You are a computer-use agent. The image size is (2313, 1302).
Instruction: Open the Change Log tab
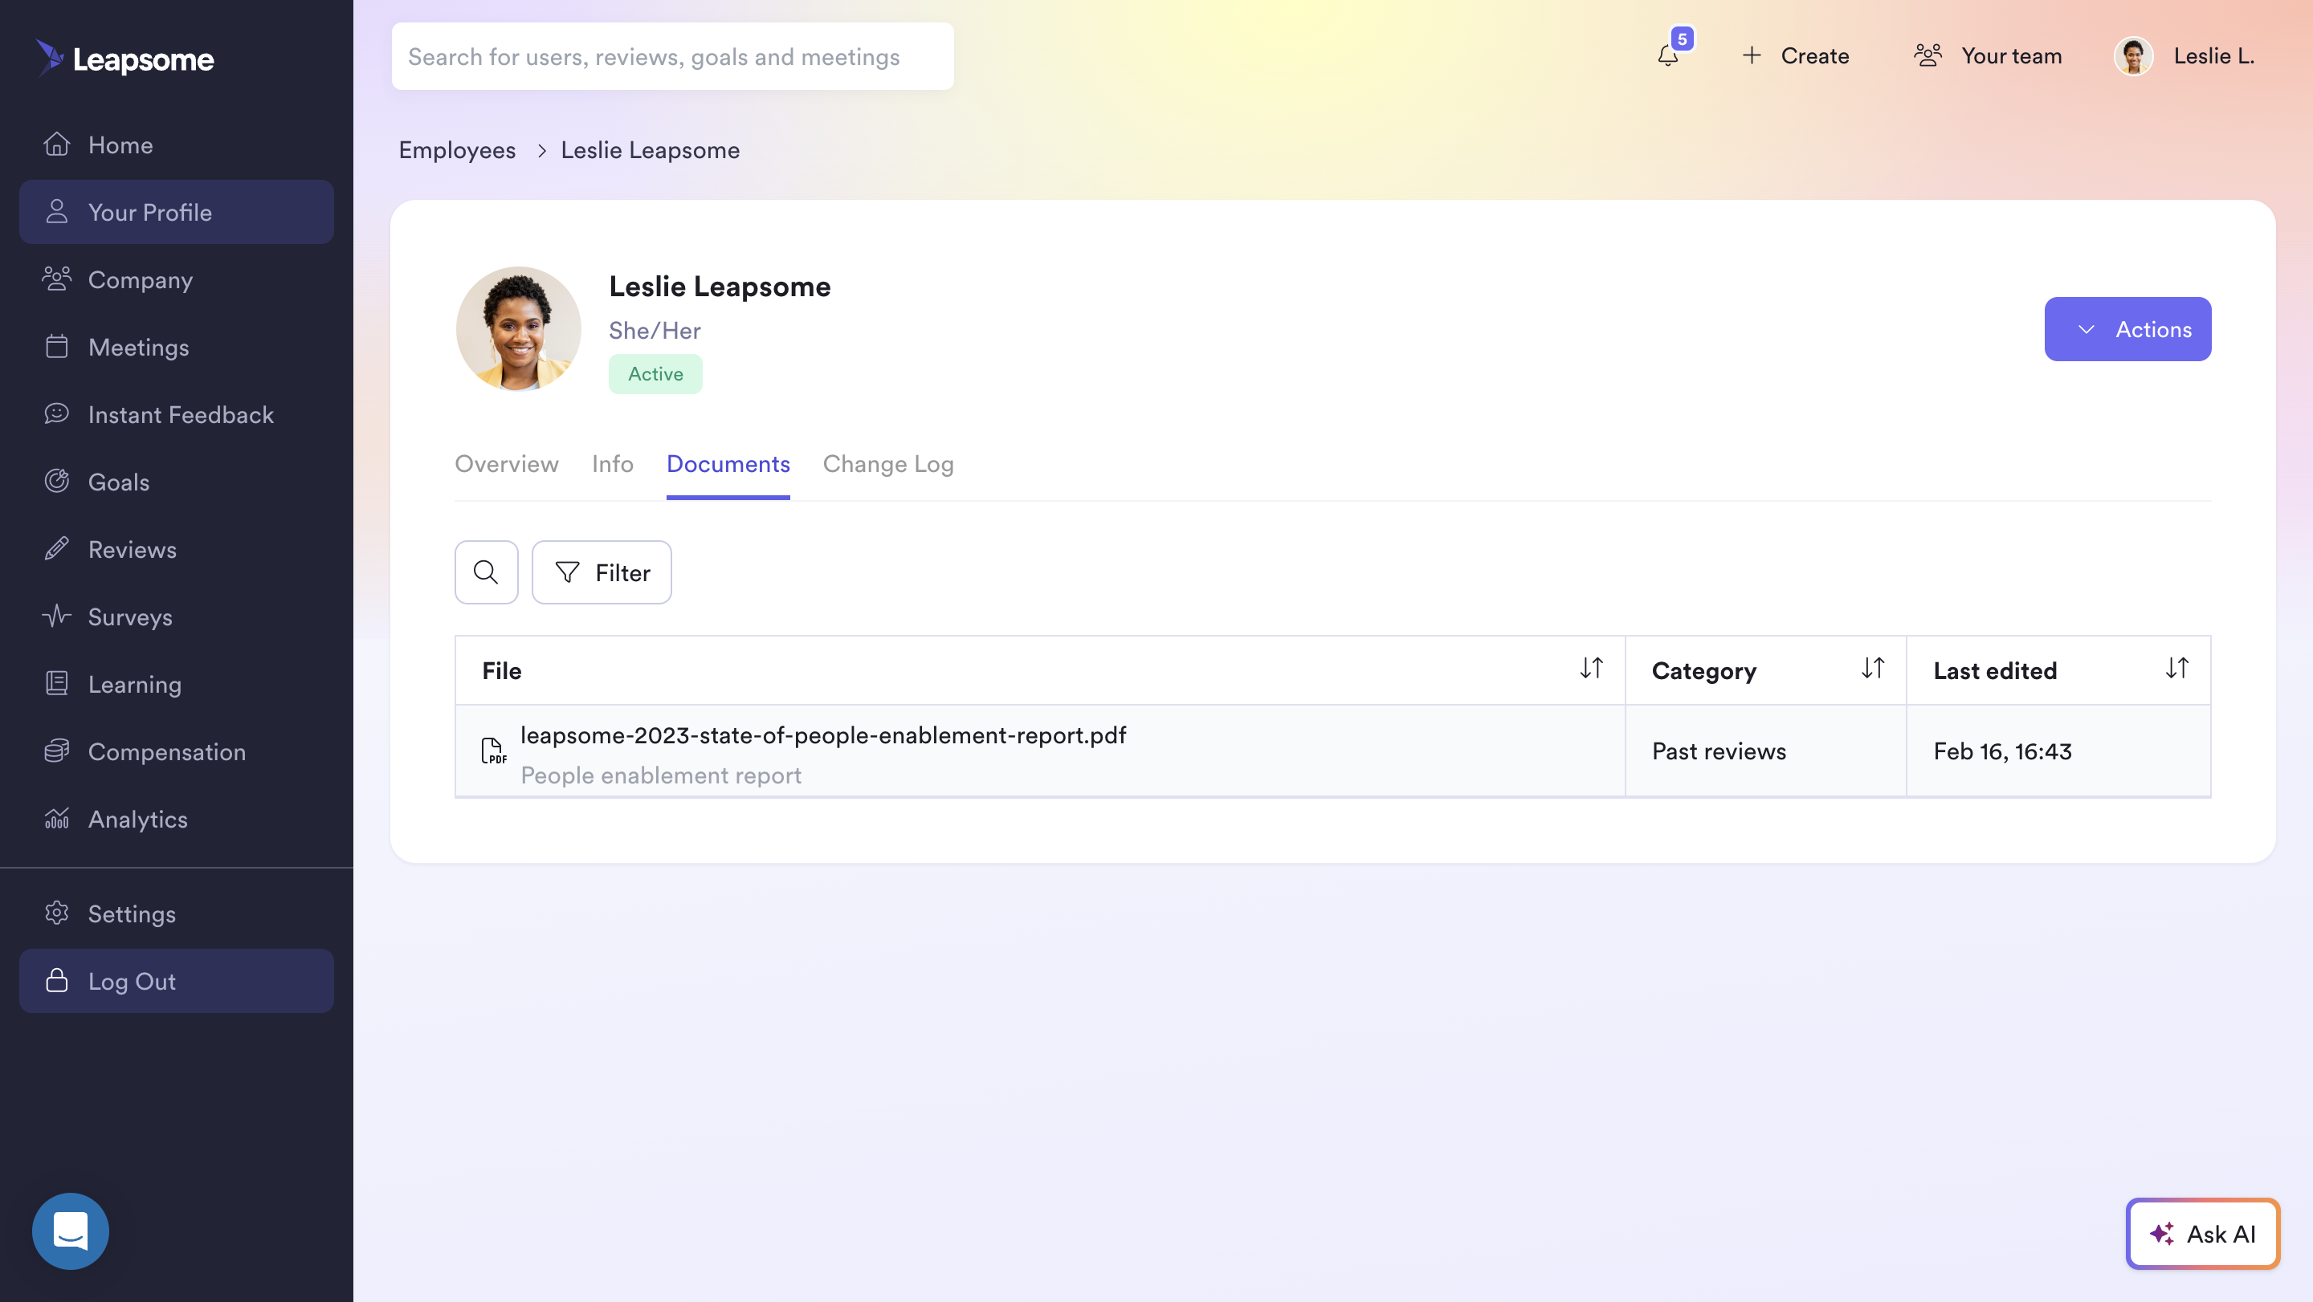tap(888, 464)
